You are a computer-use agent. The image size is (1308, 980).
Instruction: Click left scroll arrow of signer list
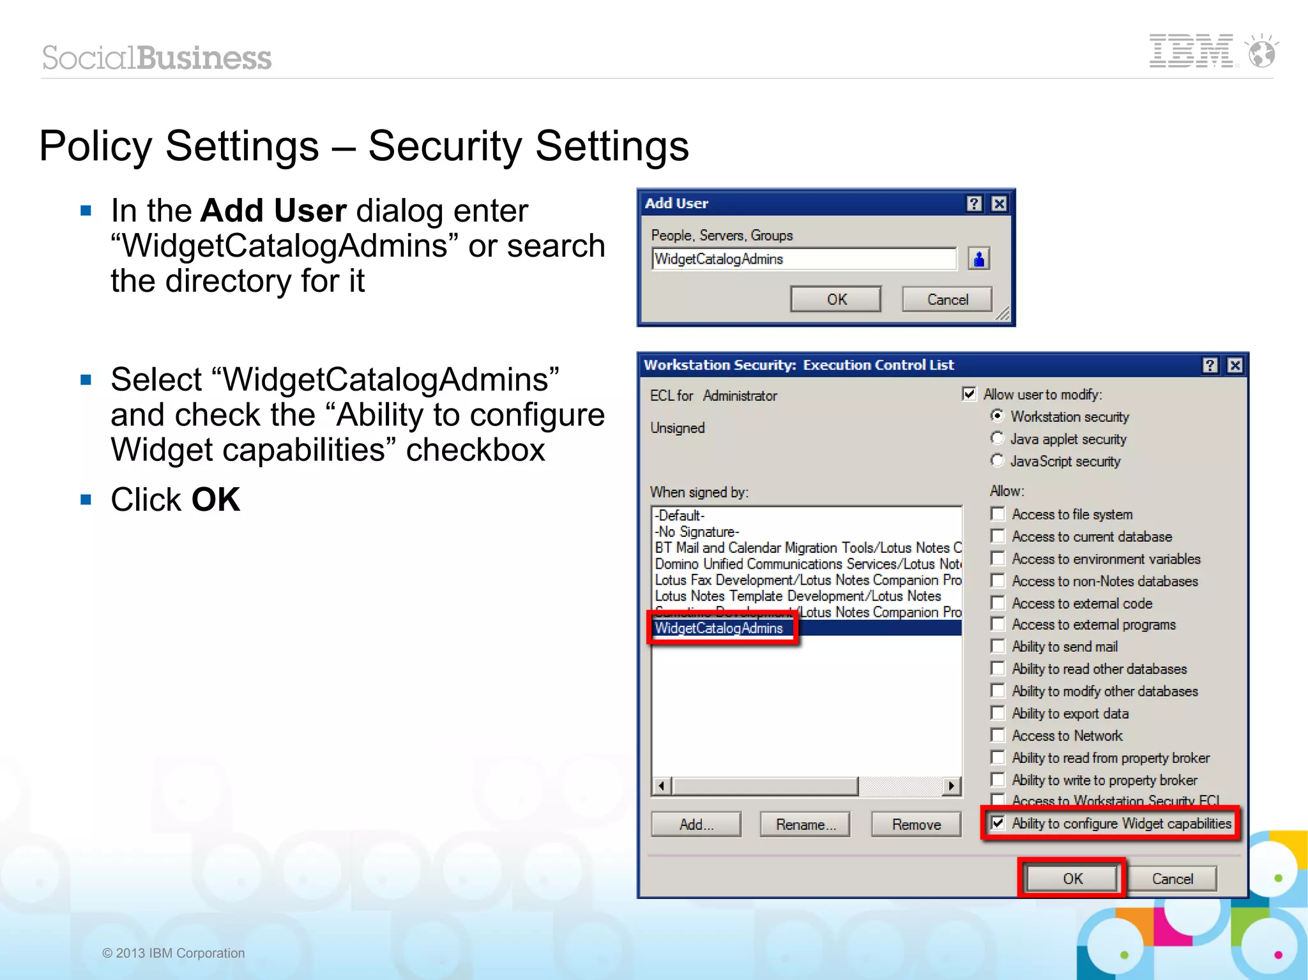(x=662, y=786)
